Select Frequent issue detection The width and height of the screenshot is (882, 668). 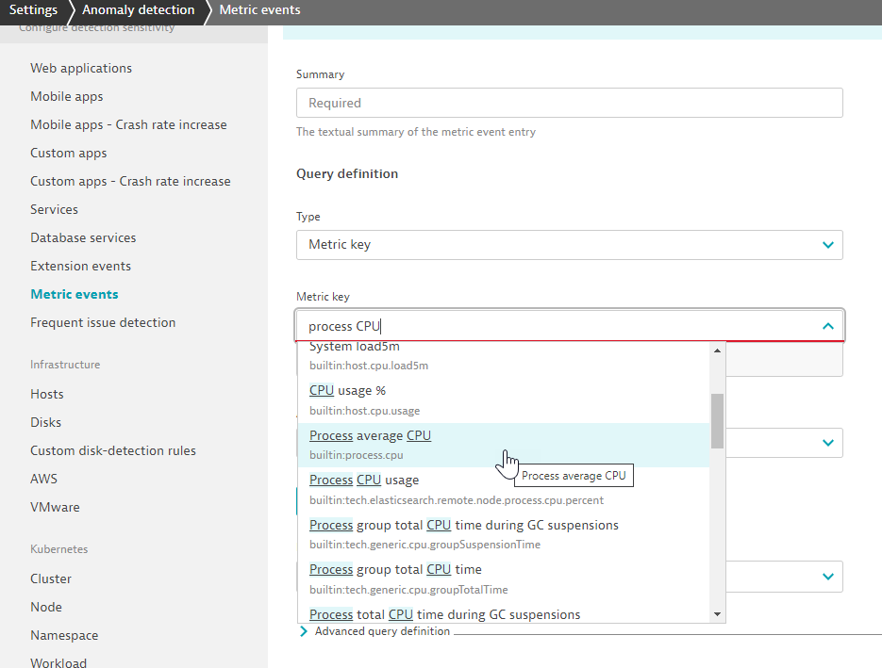point(103,322)
